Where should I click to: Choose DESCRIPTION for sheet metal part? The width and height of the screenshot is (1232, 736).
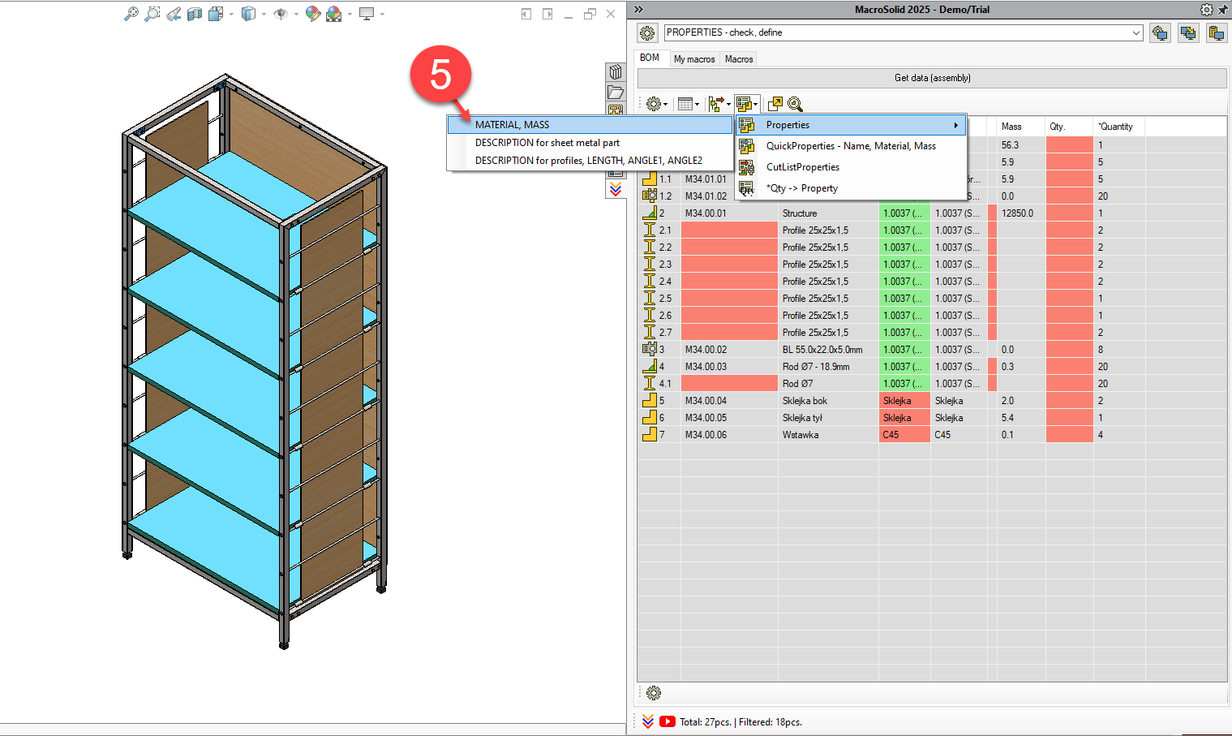pyautogui.click(x=590, y=143)
